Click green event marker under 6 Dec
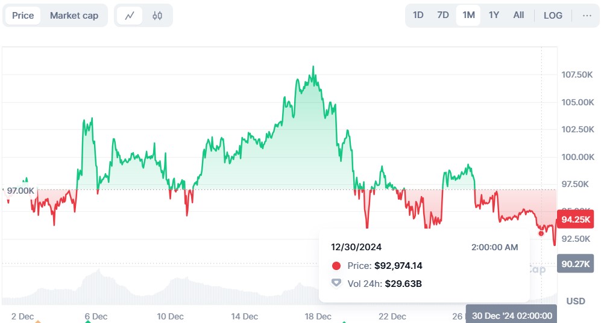This screenshot has width=601, height=323. 88,321
